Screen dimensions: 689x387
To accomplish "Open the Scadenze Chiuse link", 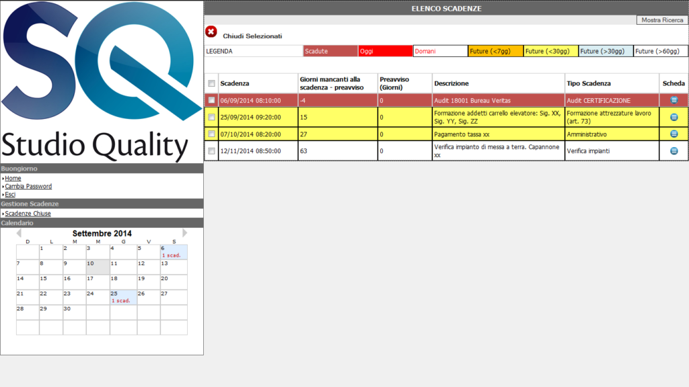I will click(28, 213).
